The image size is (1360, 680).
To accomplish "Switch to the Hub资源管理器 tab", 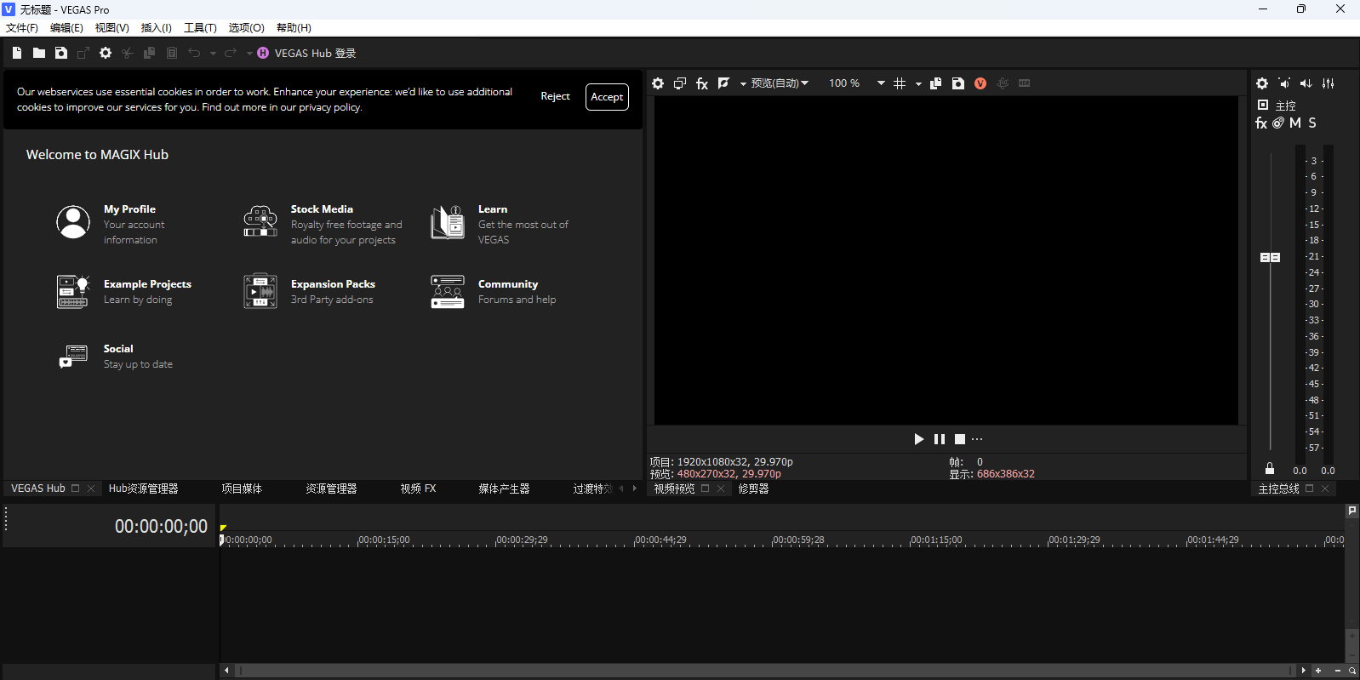I will [143, 489].
